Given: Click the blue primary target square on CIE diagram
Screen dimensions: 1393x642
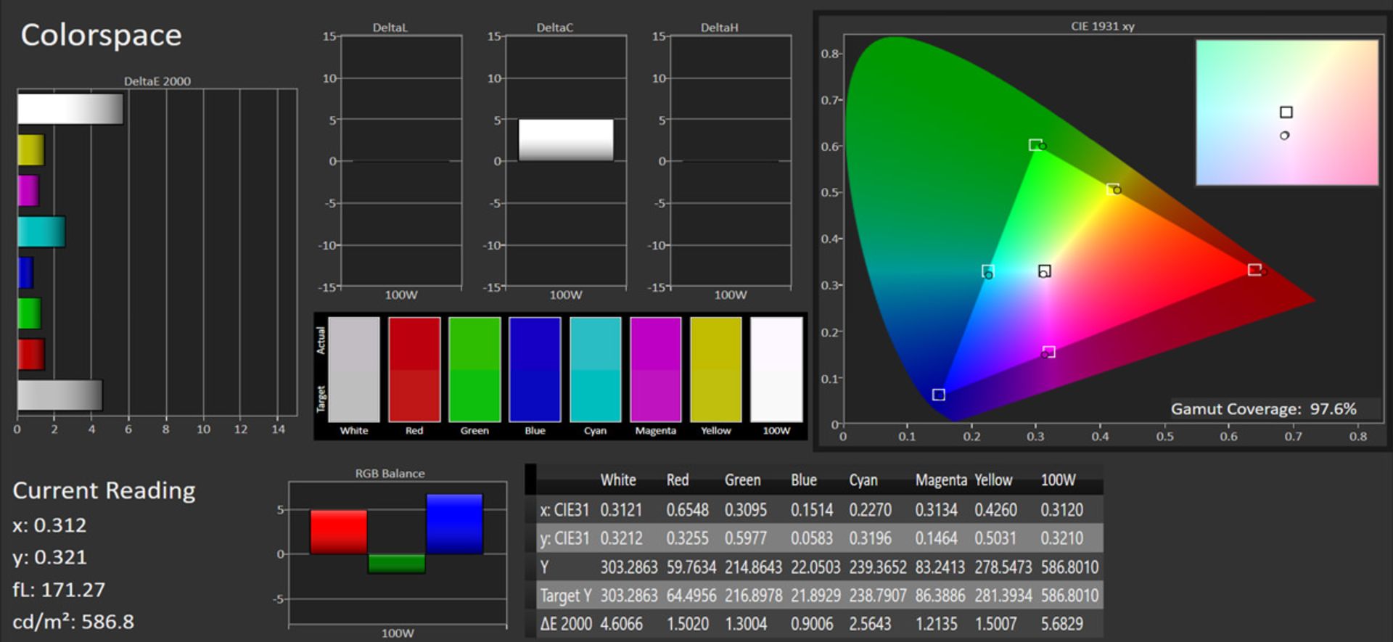Looking at the screenshot, I should click(x=938, y=395).
